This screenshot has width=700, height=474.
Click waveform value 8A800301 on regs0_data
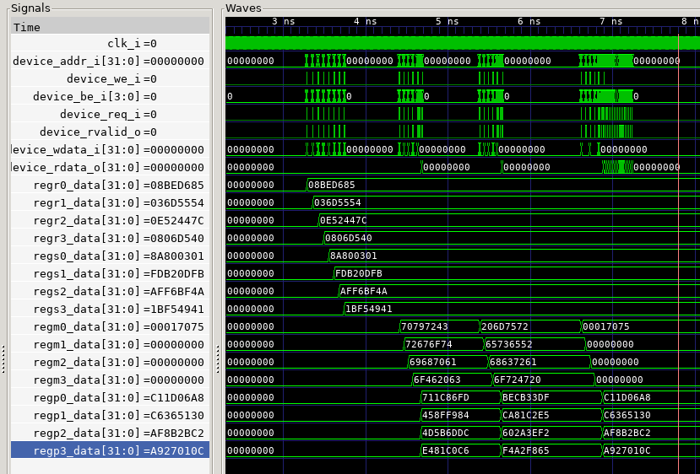coord(354,256)
